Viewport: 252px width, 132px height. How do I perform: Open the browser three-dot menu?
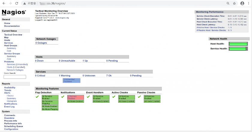[248, 3]
